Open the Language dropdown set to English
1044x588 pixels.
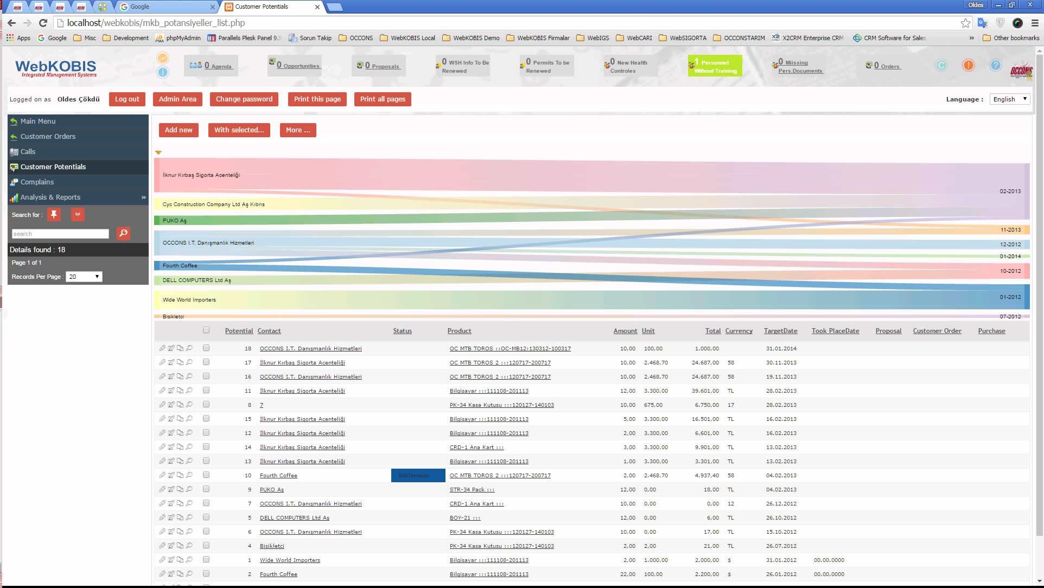coord(1009,99)
